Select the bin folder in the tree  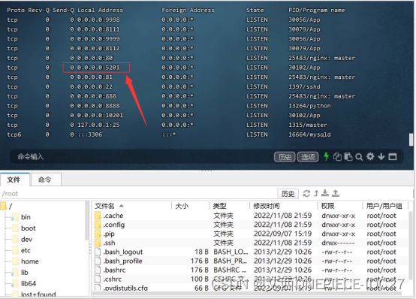tap(26, 217)
